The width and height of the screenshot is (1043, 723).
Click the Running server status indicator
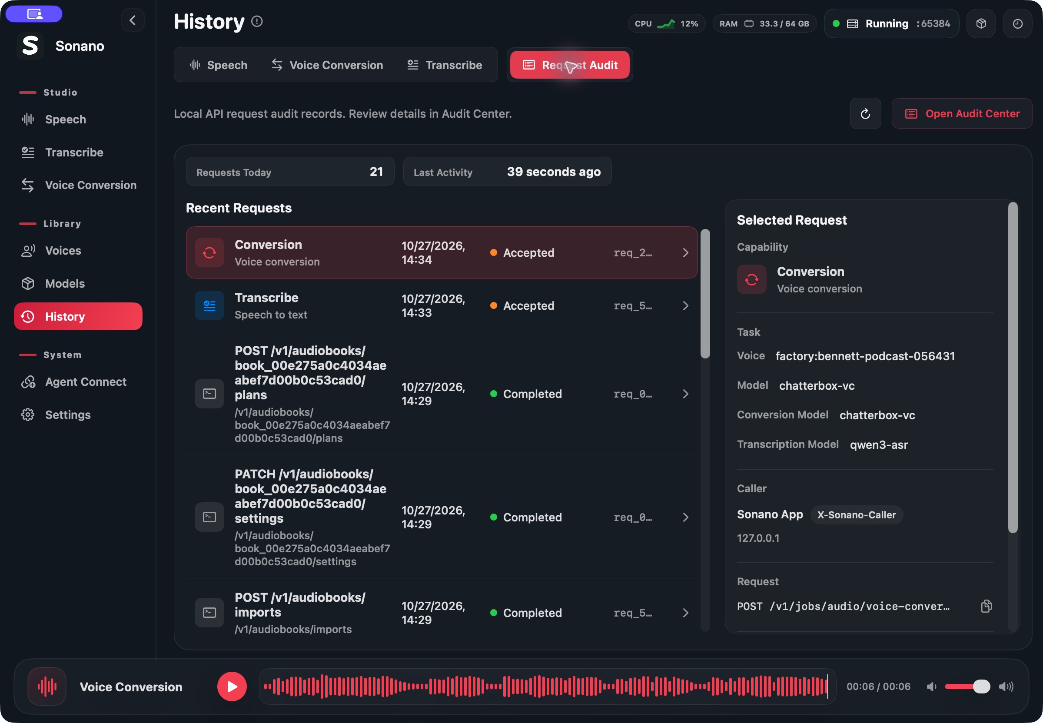[x=891, y=23]
